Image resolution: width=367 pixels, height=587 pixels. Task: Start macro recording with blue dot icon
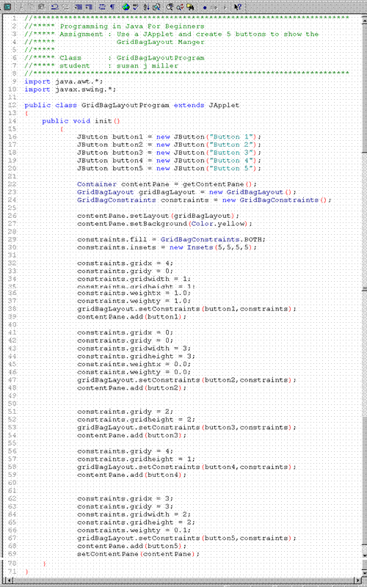[205, 7]
